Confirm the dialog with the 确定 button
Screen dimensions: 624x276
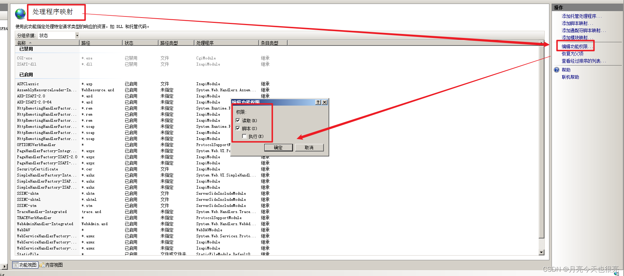(x=278, y=147)
